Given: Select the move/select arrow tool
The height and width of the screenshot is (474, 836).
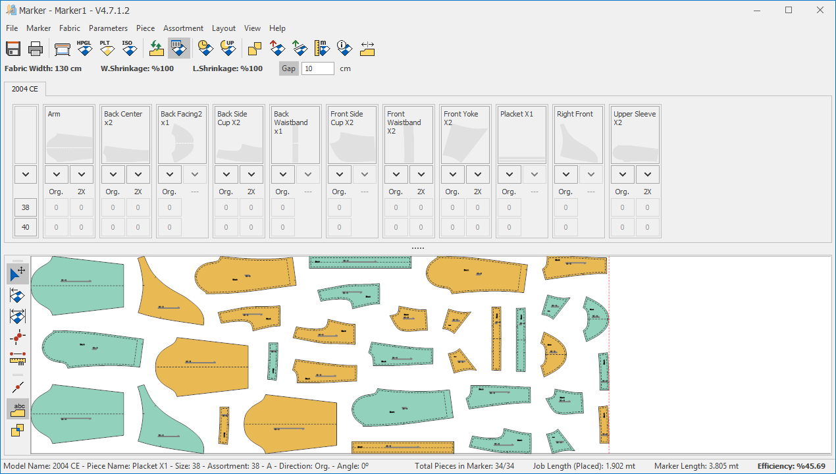Looking at the screenshot, I should coord(18,273).
